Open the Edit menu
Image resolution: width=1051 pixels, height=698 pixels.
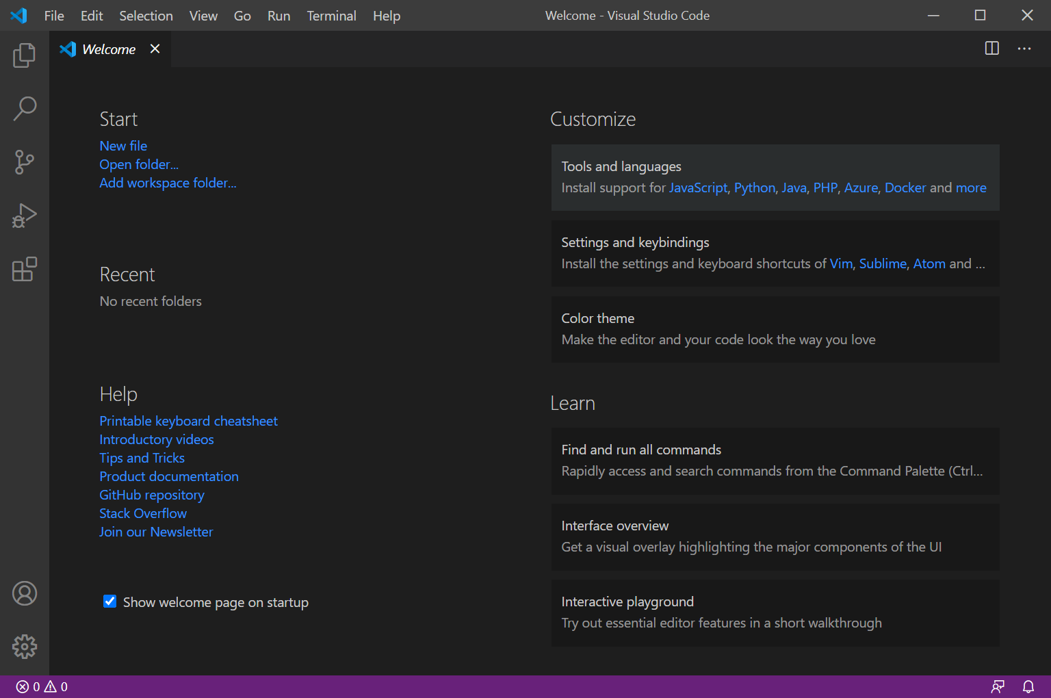92,16
